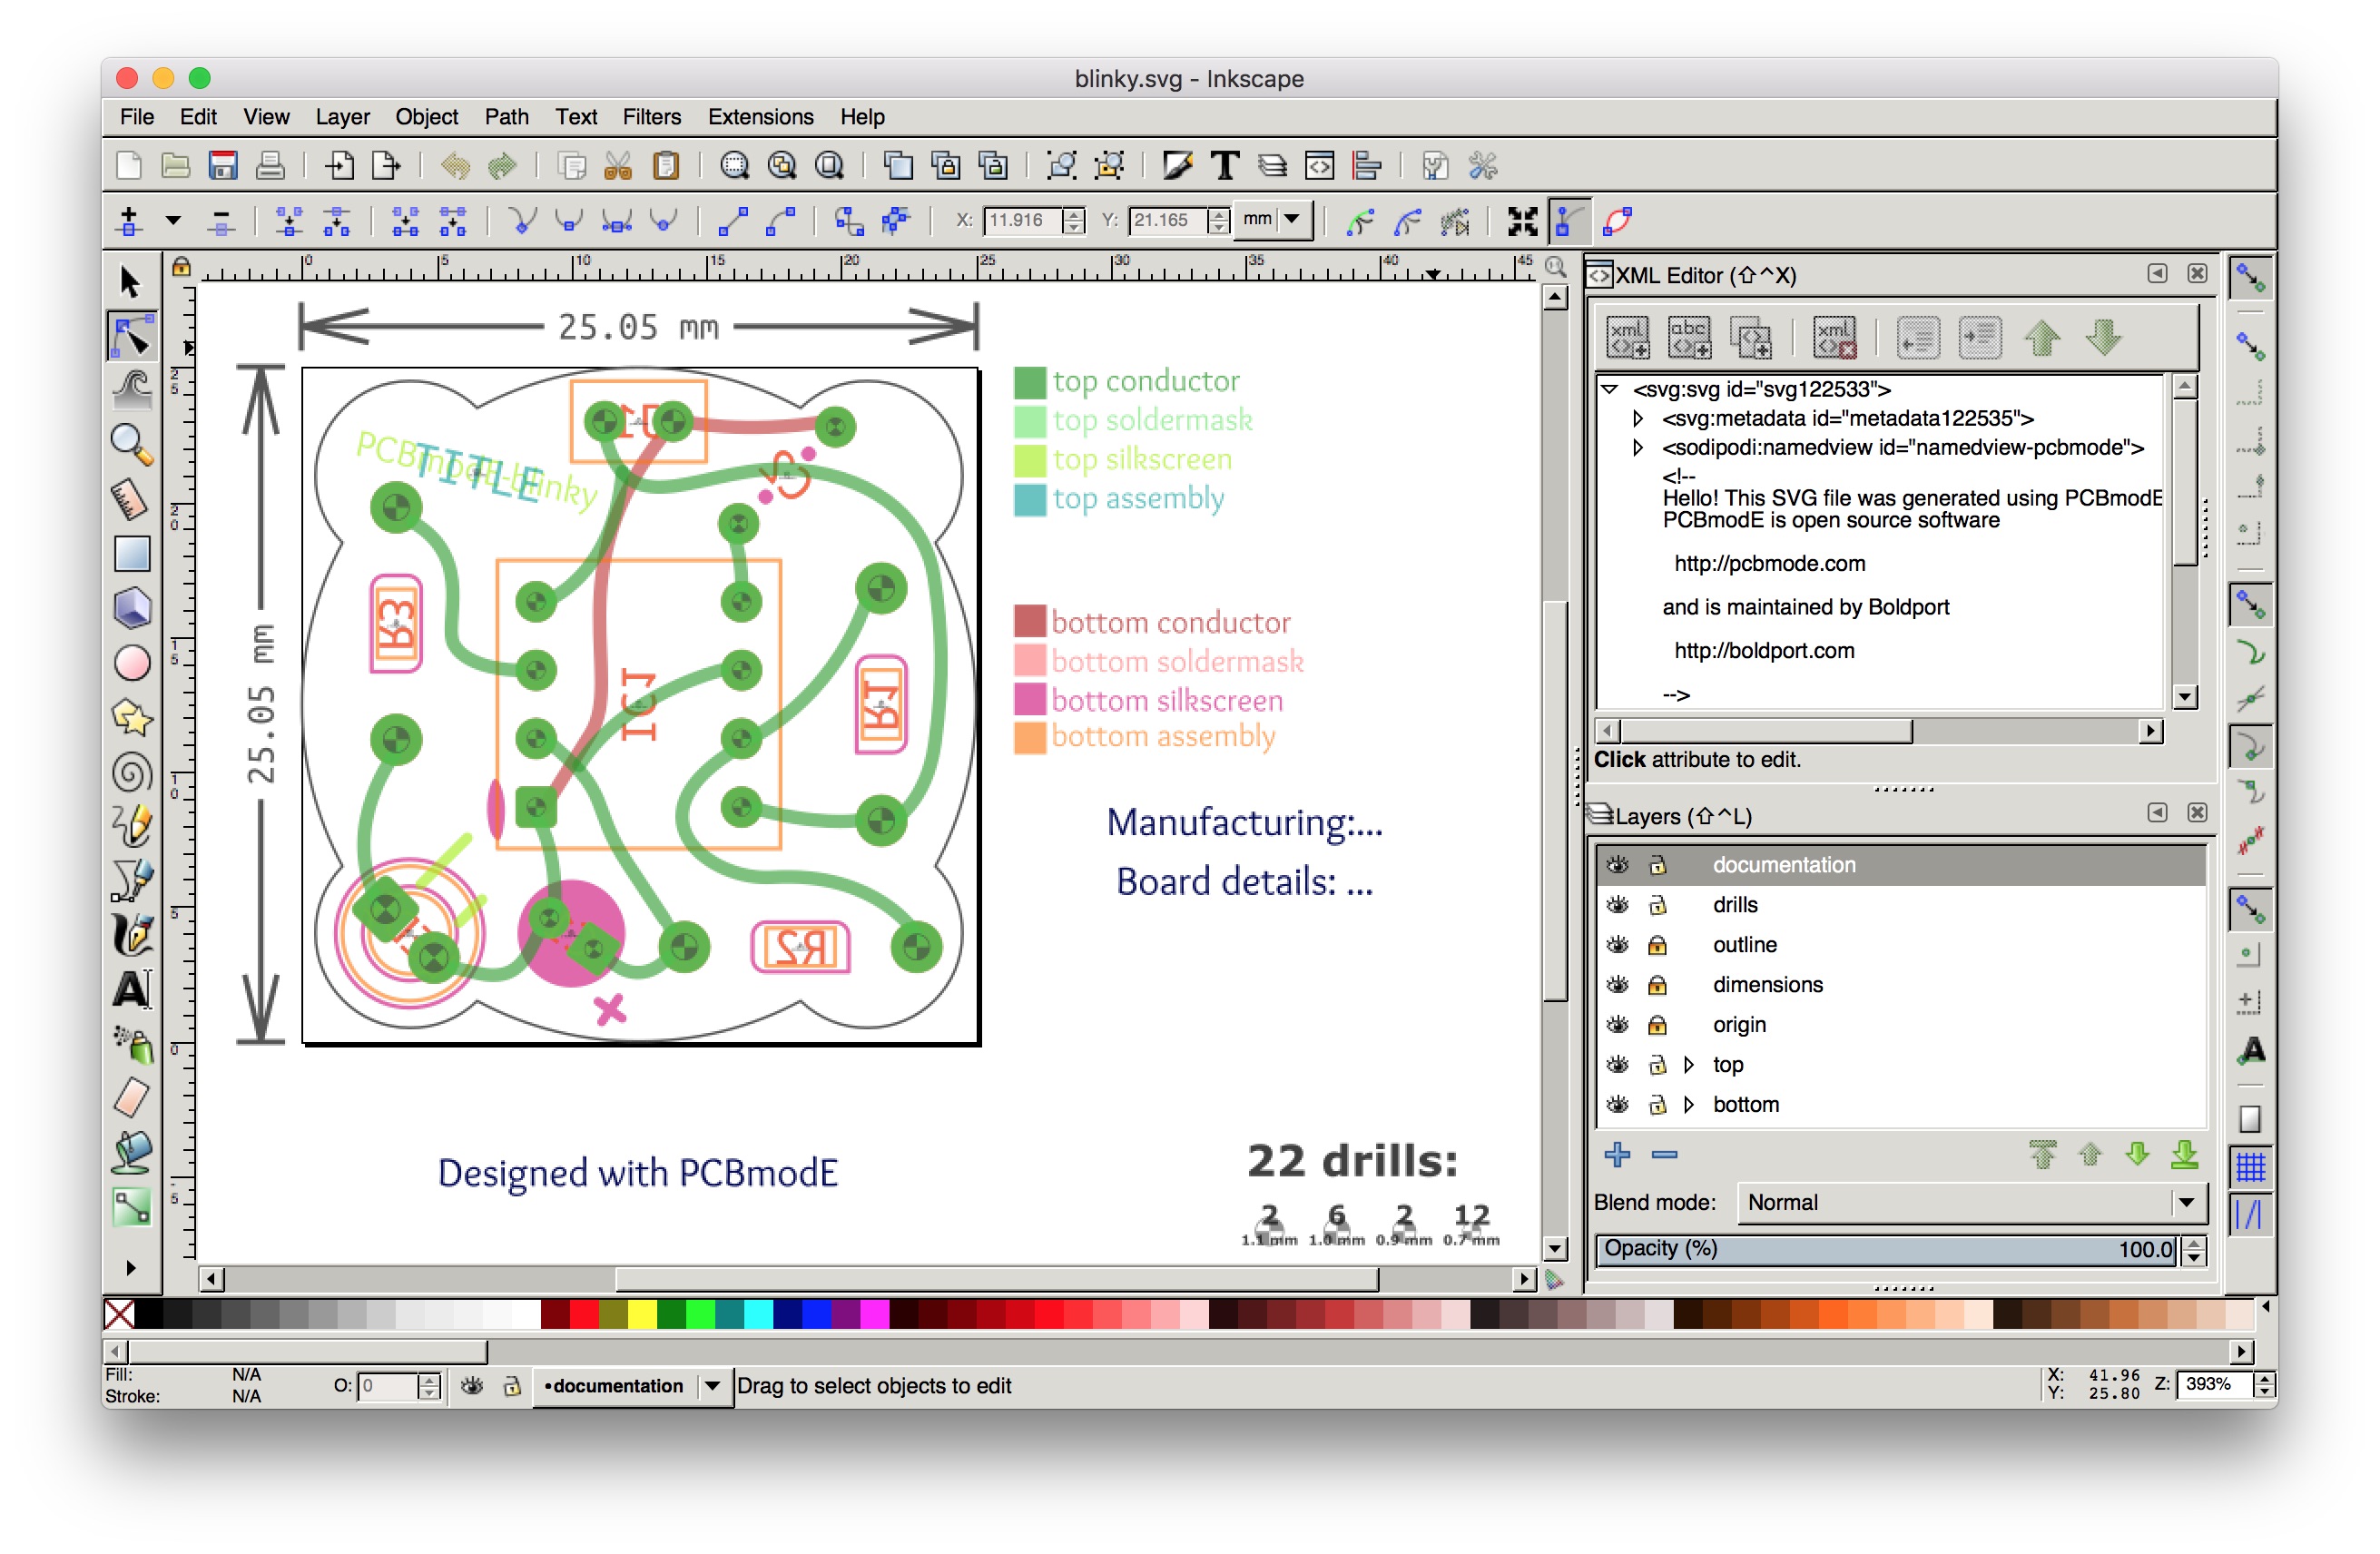The height and width of the screenshot is (1554, 2380).
Task: Click the X coordinate input field
Action: [1023, 220]
